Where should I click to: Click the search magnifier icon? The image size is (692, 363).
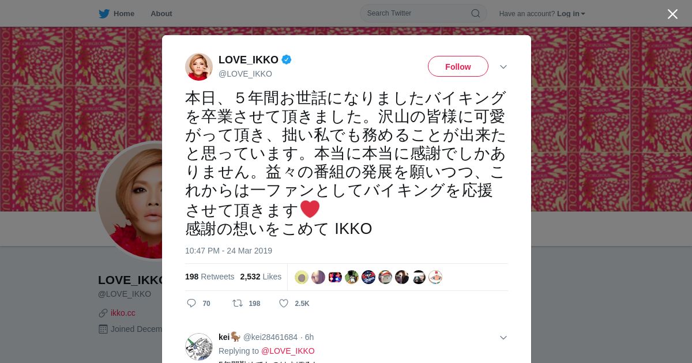point(476,13)
